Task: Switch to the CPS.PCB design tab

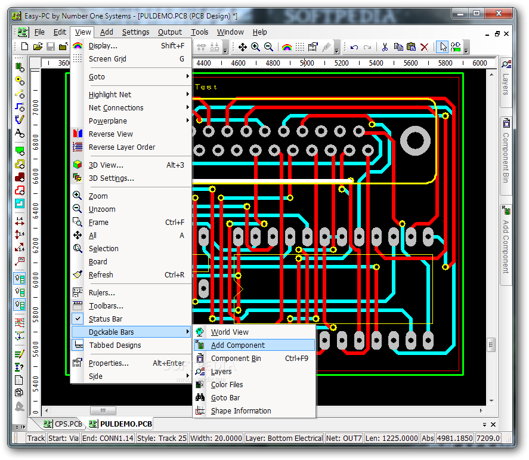Action: 63,424
